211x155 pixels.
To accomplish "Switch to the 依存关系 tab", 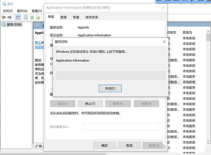I will [92, 17].
